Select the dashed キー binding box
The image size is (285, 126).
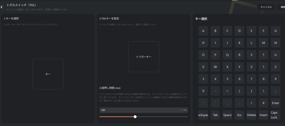(x=48, y=74)
